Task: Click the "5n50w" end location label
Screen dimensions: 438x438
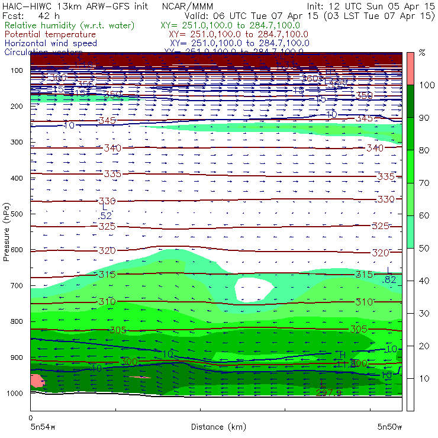Action: [x=389, y=427]
